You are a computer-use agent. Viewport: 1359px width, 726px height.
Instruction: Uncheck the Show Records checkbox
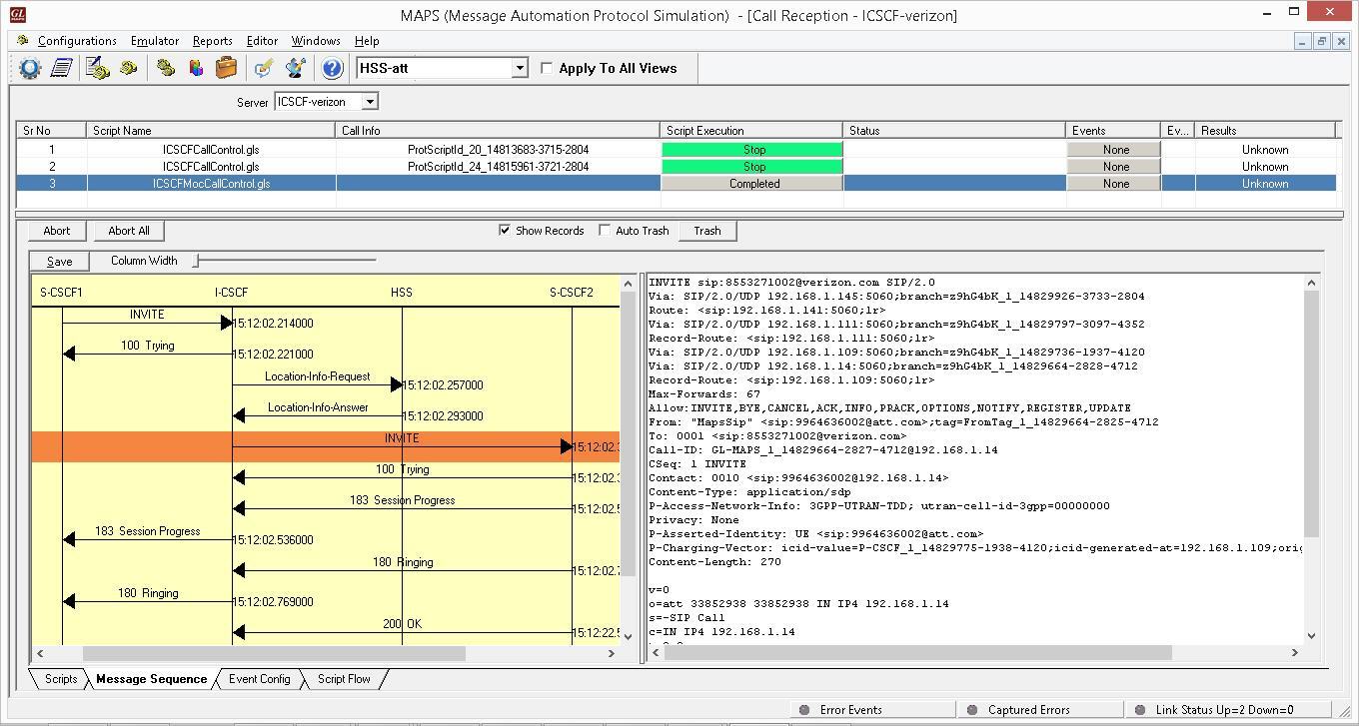coord(505,230)
